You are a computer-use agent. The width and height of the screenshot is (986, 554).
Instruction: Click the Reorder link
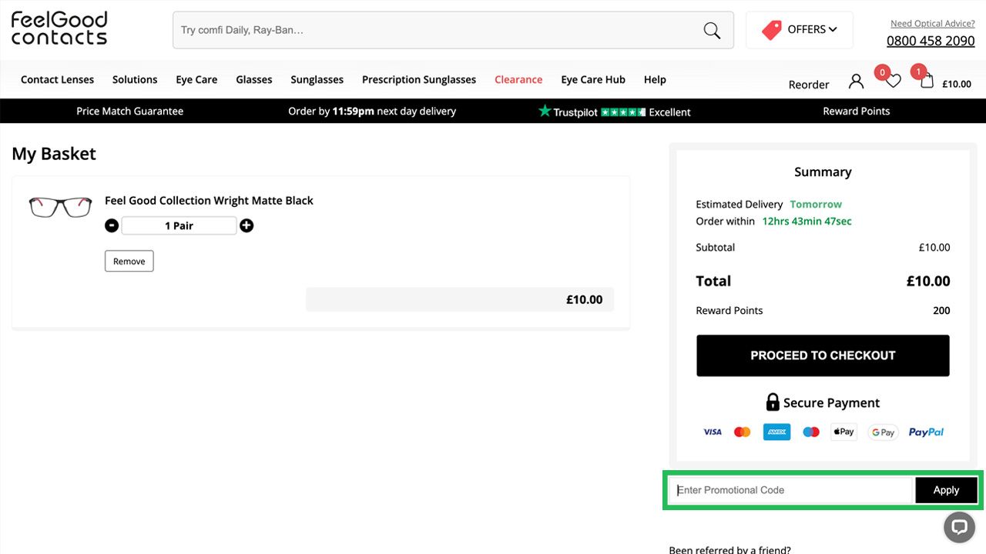click(809, 85)
